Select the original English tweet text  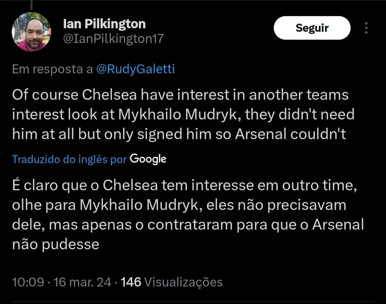(181, 115)
